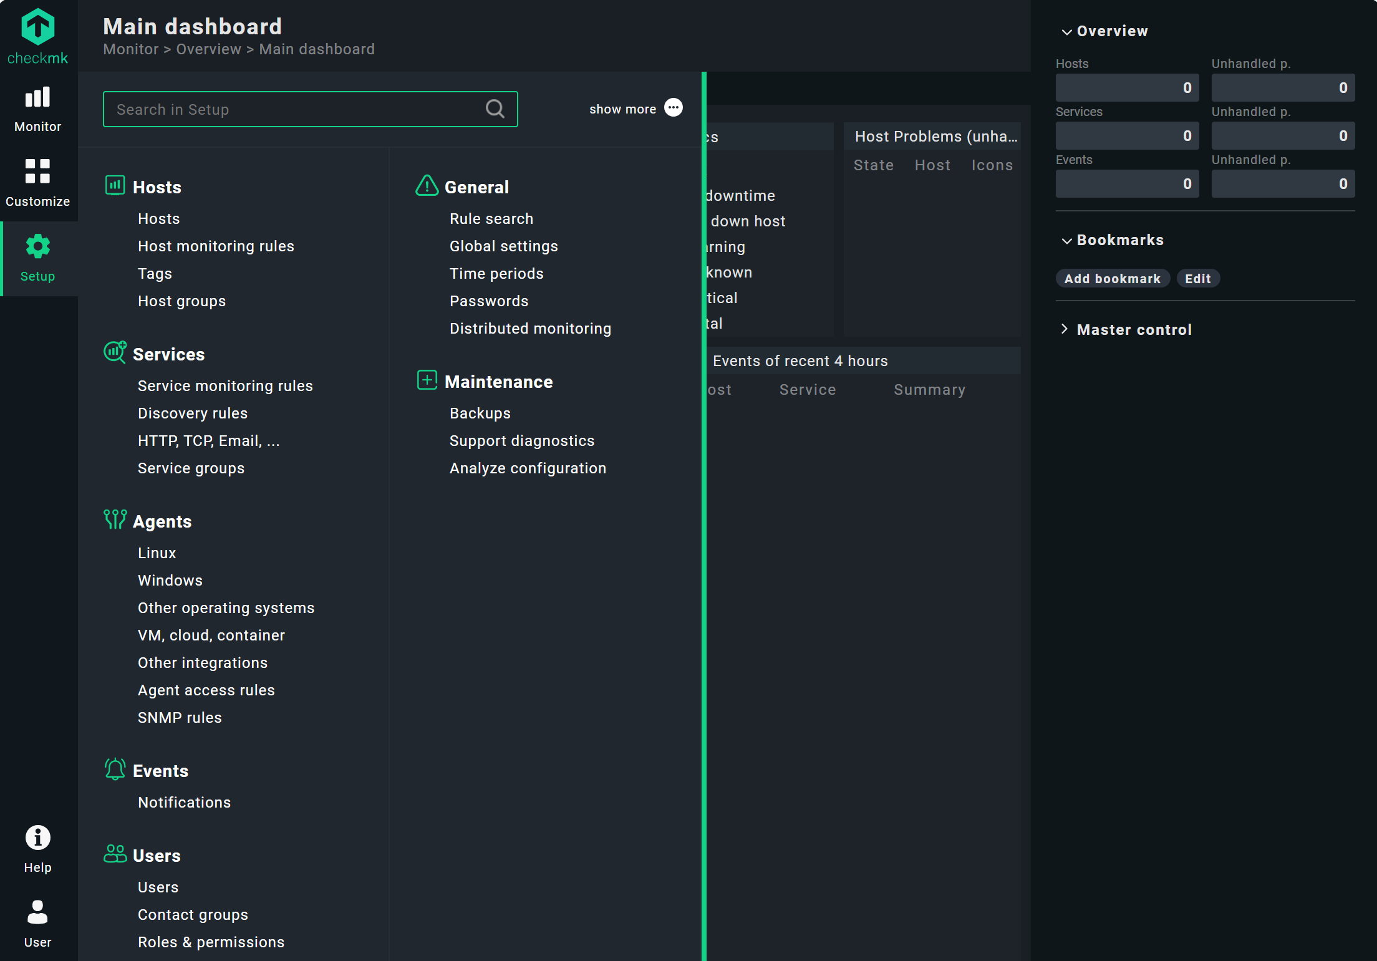1377x961 pixels.
Task: Click the Help user icon
Action: pos(39,839)
